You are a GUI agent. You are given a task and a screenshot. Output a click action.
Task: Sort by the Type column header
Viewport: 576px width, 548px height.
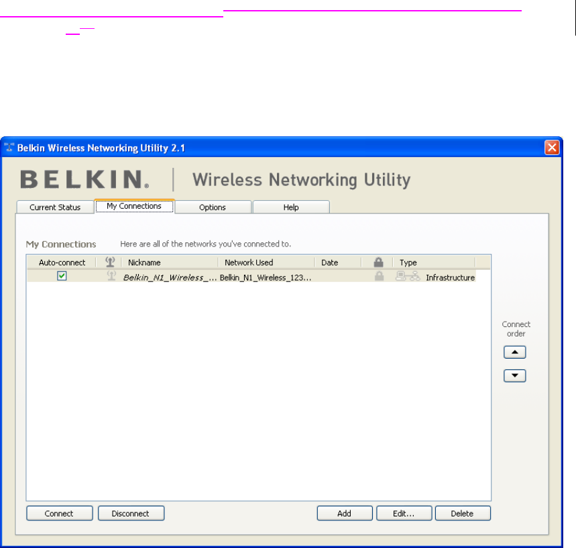point(435,262)
